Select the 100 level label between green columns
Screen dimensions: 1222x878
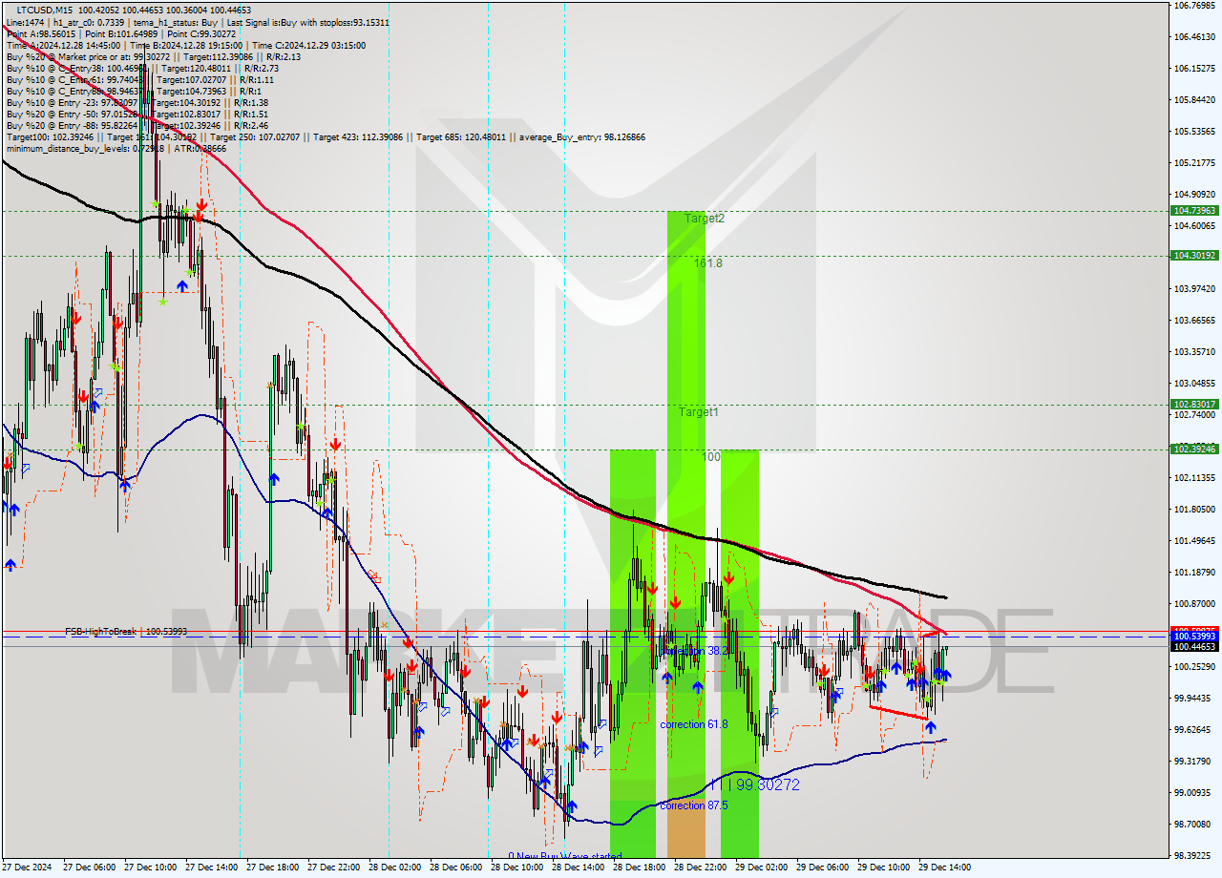point(711,457)
